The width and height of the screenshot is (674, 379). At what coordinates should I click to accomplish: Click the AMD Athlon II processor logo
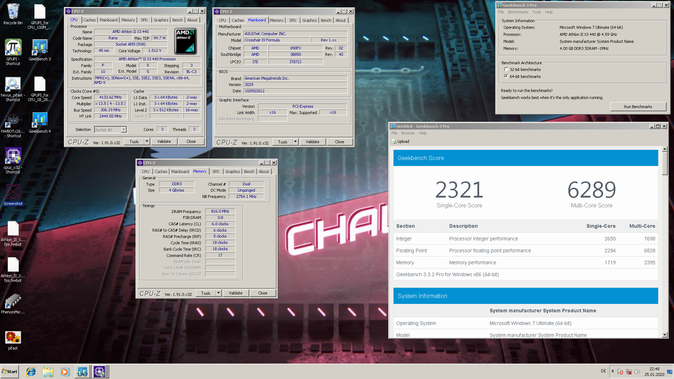[x=185, y=41]
